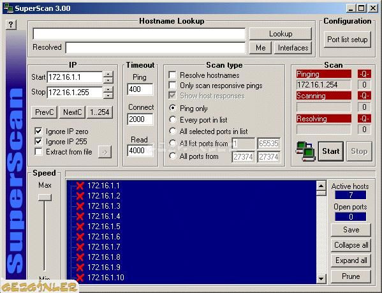Click the question mark help icon
The height and width of the screenshot is (293, 382).
11,24
